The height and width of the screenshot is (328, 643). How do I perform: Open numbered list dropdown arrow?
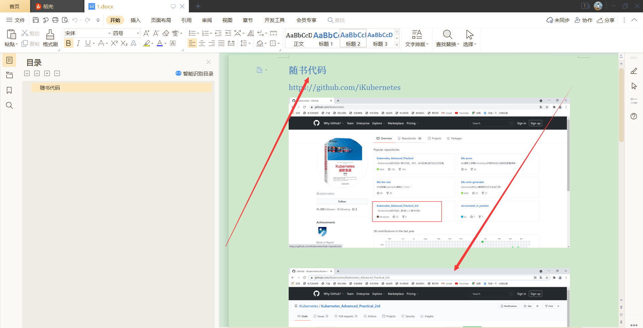[211, 33]
